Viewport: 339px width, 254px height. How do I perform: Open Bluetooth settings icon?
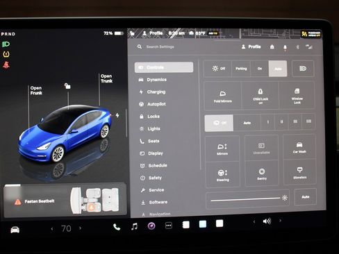click(x=298, y=47)
